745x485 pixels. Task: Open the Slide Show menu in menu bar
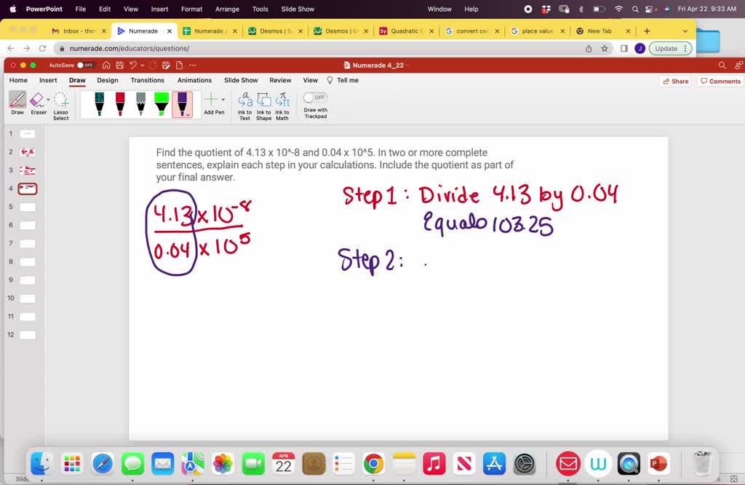297,9
